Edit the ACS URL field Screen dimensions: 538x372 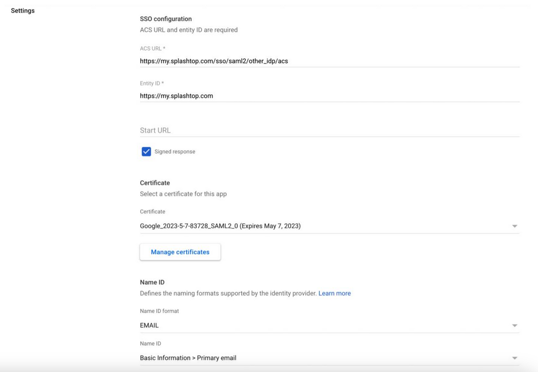click(x=330, y=61)
